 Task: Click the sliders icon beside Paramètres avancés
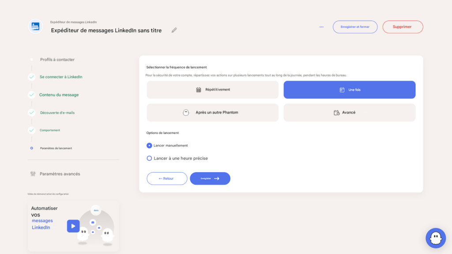pos(33,174)
